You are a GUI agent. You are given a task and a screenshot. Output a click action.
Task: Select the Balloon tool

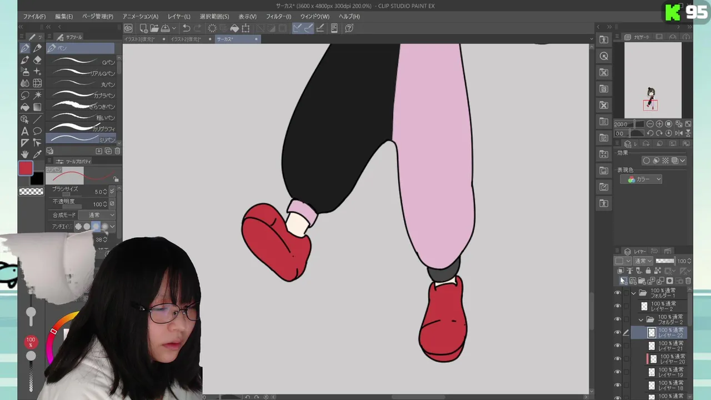37,131
